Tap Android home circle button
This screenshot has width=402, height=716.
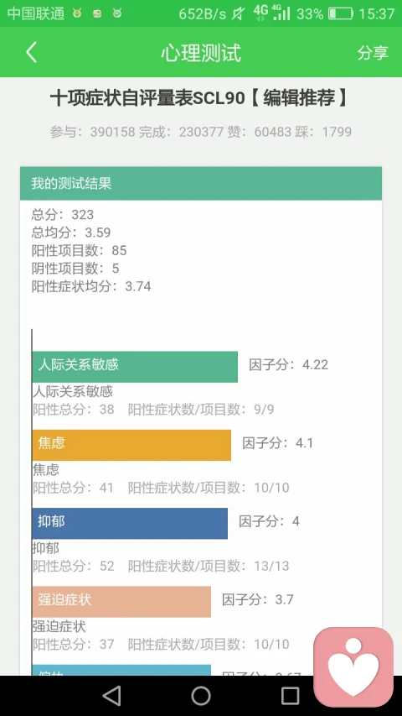pyautogui.click(x=201, y=696)
